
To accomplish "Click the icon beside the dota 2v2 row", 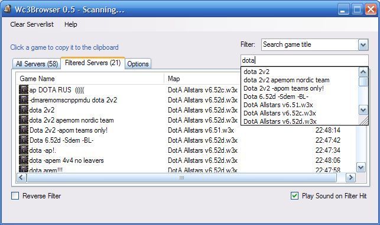I will coord(24,110).
